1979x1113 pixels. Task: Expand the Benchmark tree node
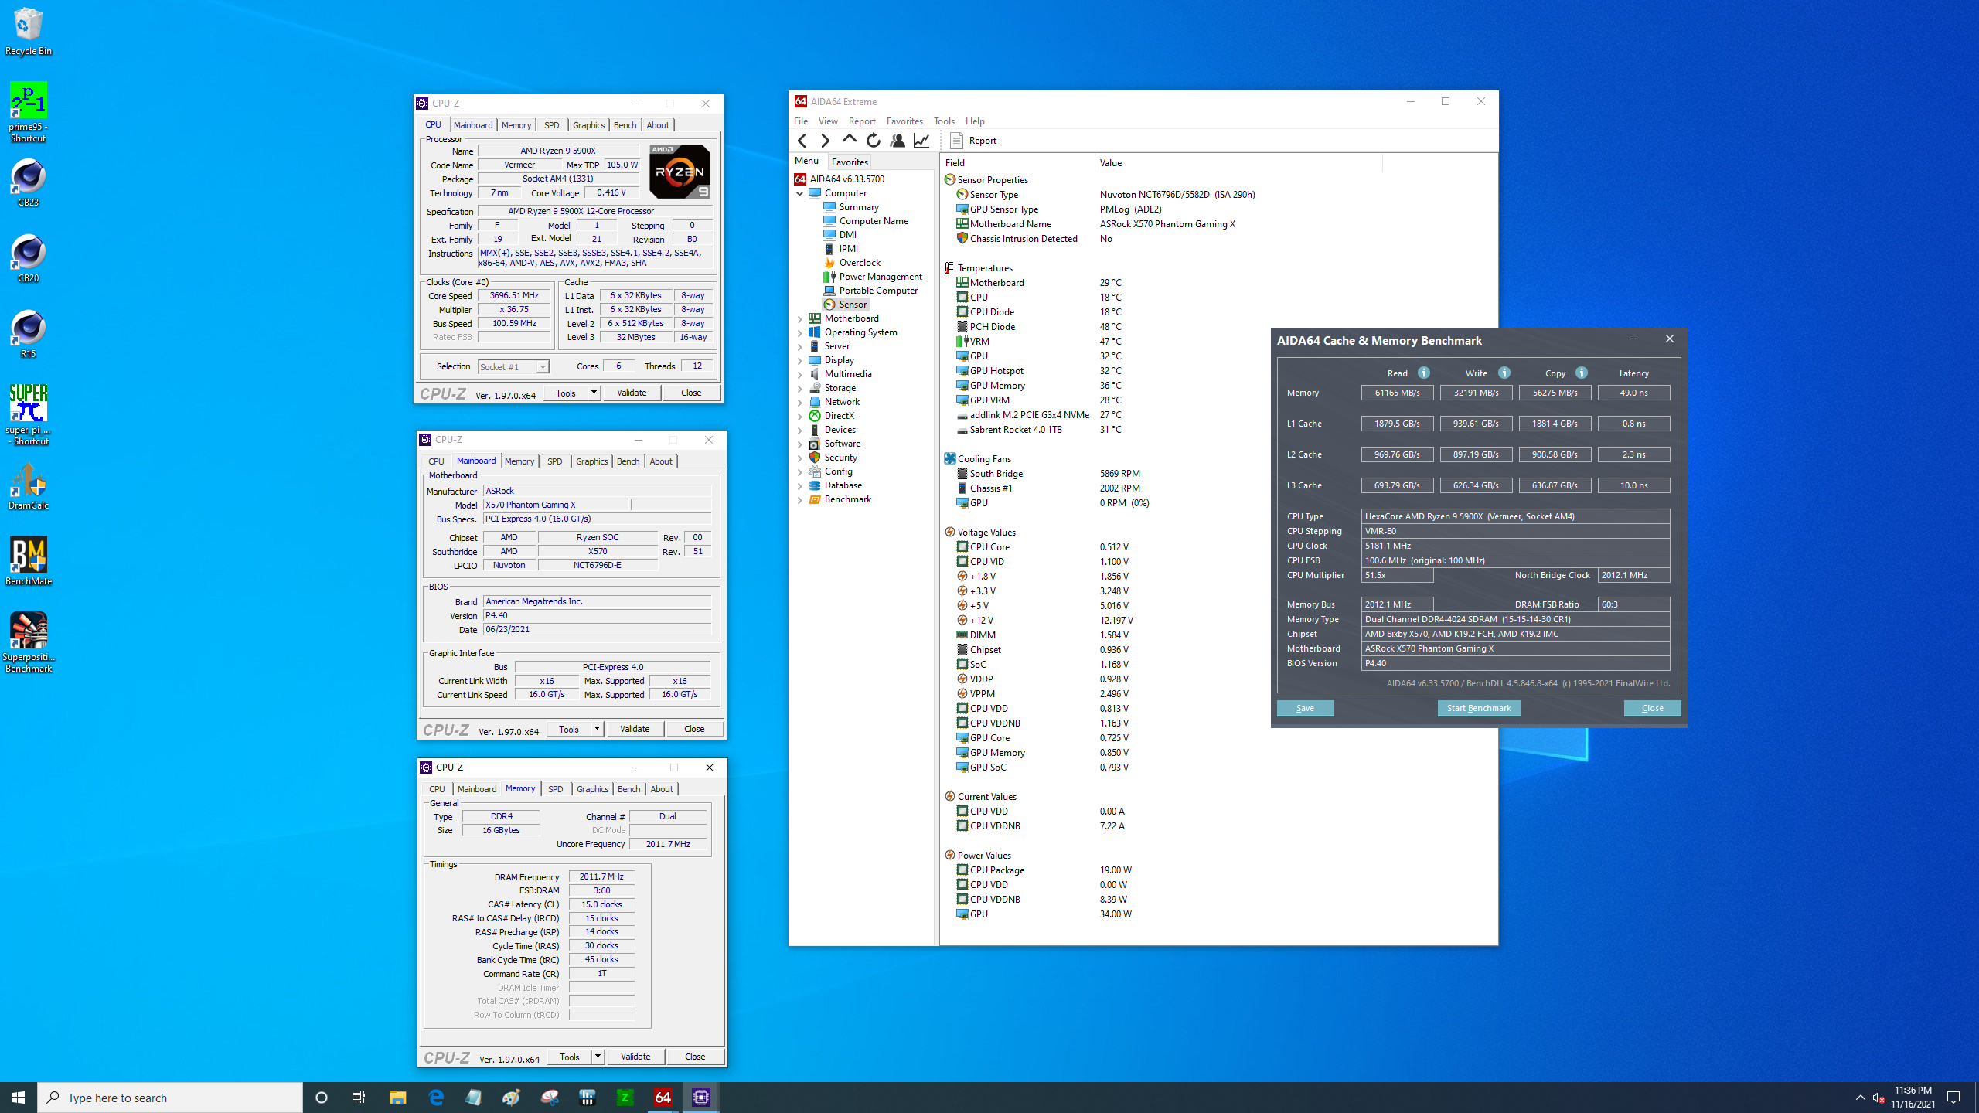point(800,500)
